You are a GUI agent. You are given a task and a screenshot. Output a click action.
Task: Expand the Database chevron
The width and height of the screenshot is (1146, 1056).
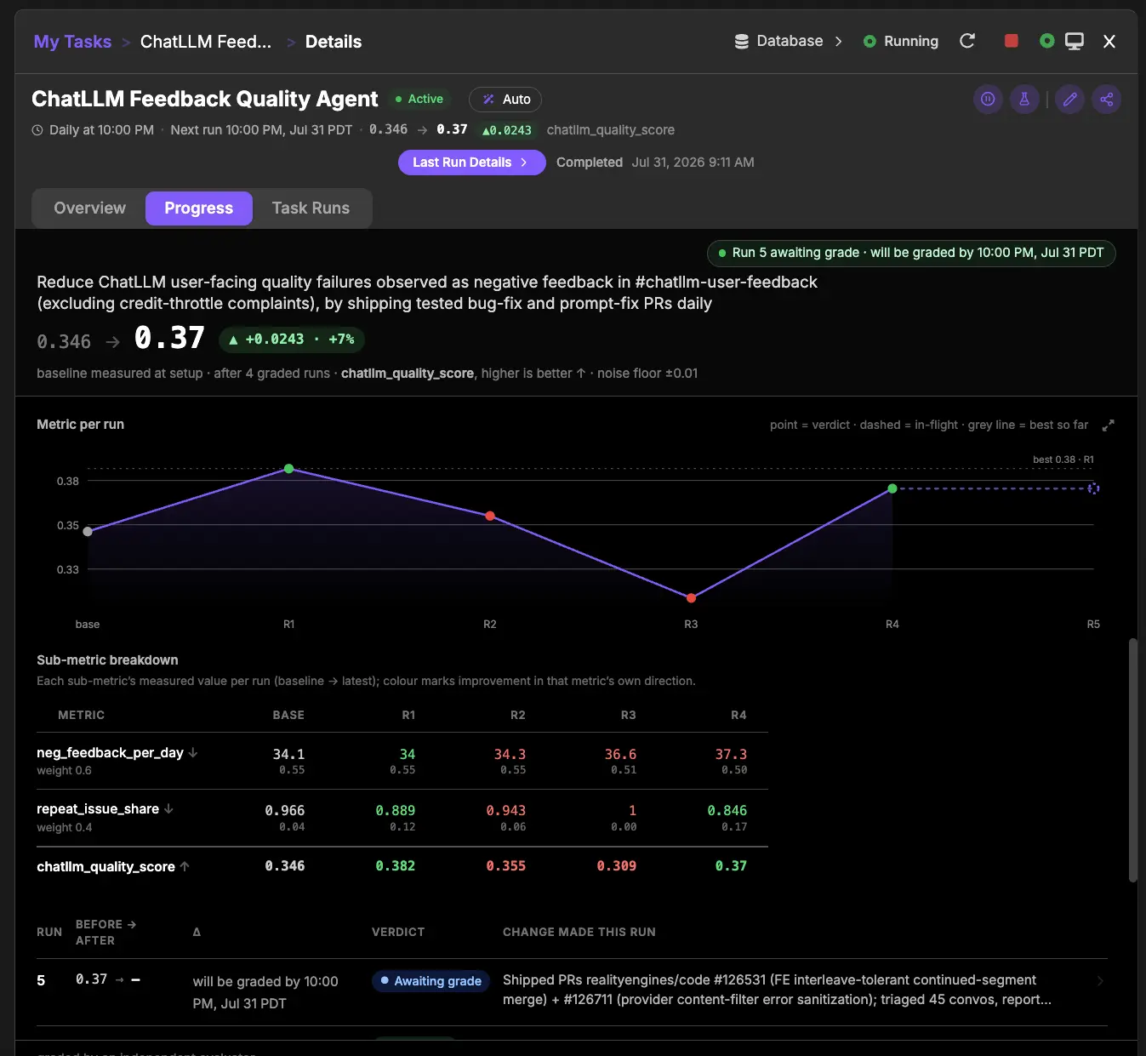[x=839, y=41]
